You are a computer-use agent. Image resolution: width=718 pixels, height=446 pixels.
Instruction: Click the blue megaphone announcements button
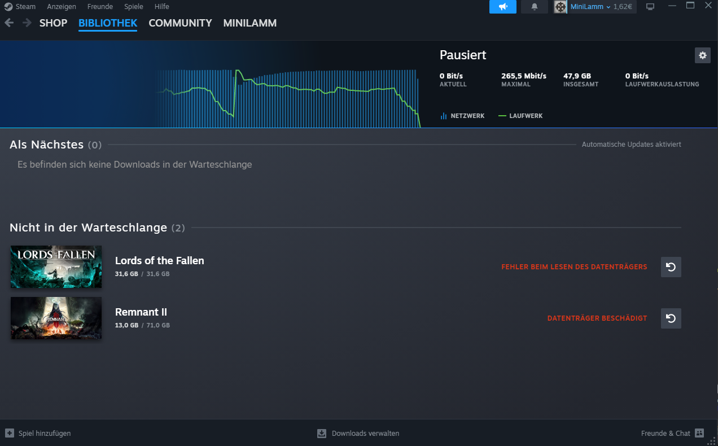point(503,7)
